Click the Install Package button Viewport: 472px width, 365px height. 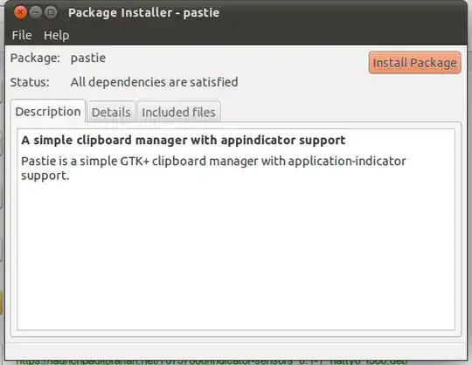pos(414,63)
